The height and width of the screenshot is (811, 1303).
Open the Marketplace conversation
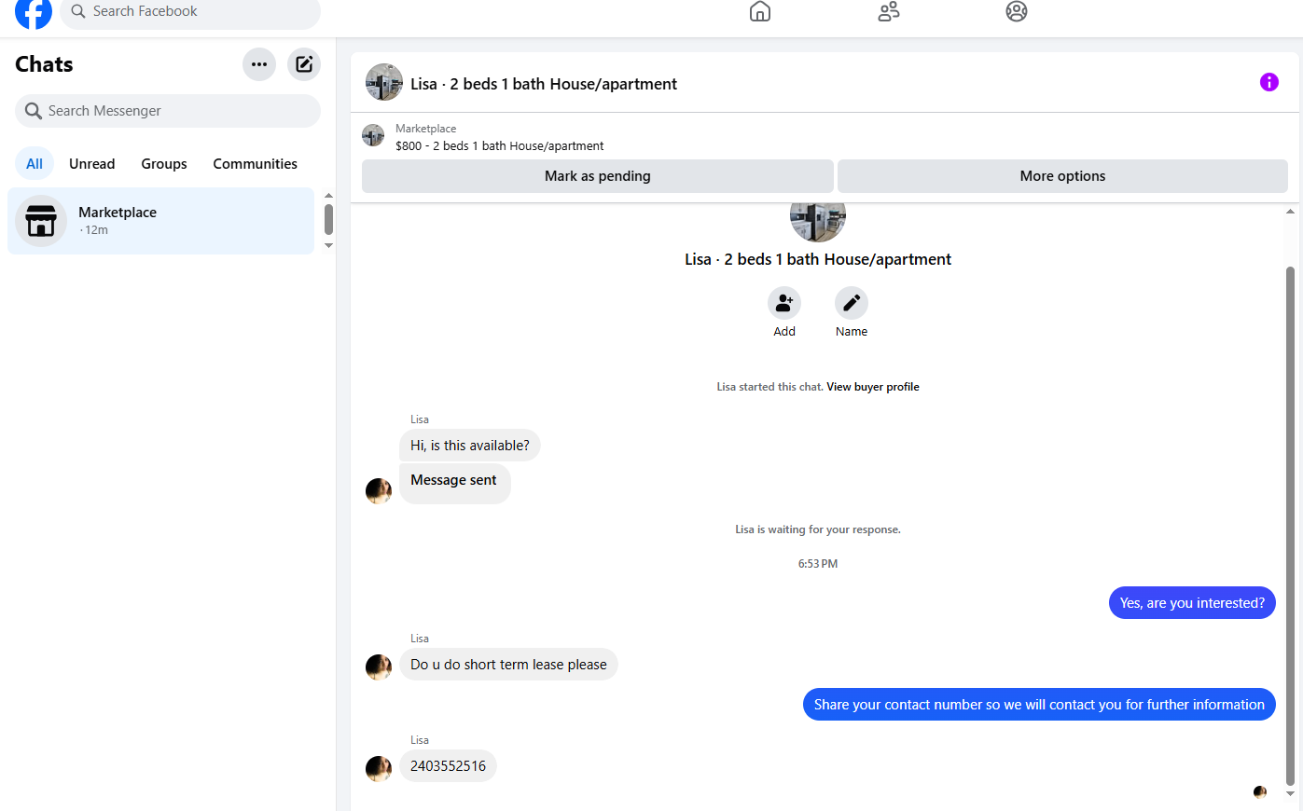pyautogui.click(x=161, y=221)
